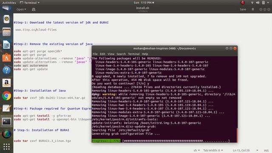The width and height of the screenshot is (272, 153).
Task: Click the red recording indicator in top bar
Action: [243, 3]
